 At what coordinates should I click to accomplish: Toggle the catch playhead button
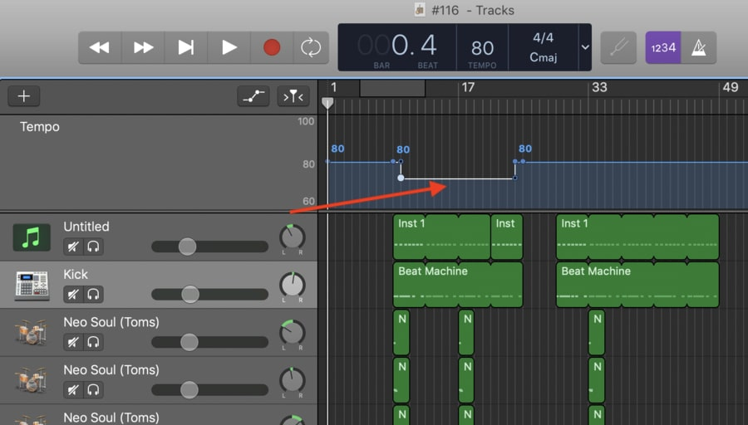point(293,96)
